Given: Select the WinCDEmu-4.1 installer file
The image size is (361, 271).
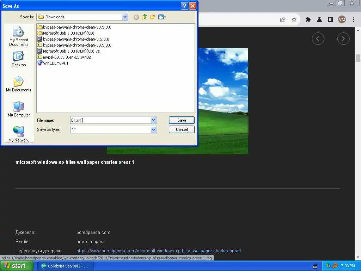Looking at the screenshot, I should pos(53,63).
